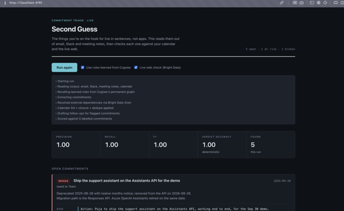
Task: Click the Second Guess heading
Action: 74,29
